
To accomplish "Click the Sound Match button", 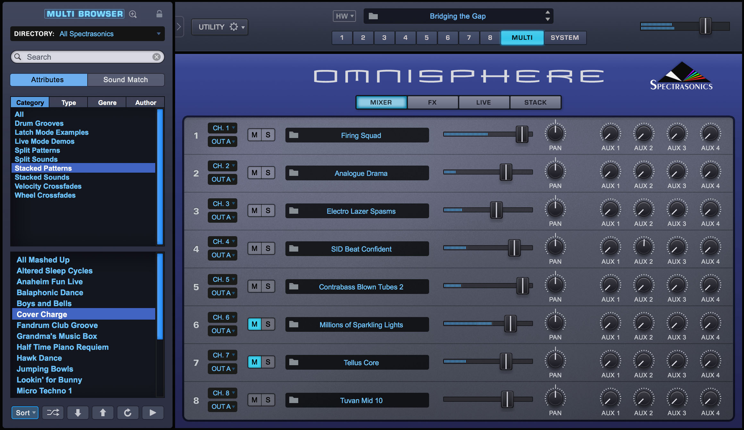I will 125,79.
